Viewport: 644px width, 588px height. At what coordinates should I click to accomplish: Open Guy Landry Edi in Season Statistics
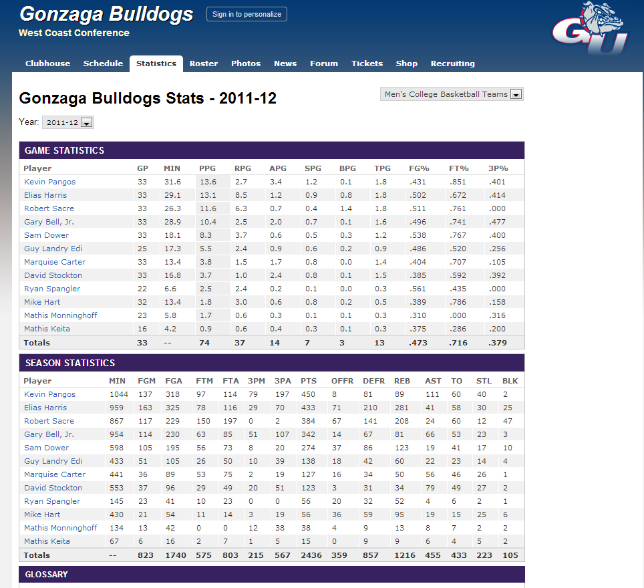coord(53,461)
